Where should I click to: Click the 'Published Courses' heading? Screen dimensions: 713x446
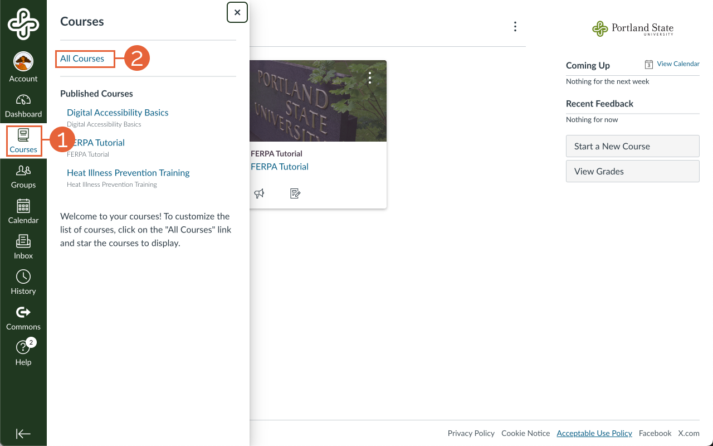pyautogui.click(x=96, y=94)
